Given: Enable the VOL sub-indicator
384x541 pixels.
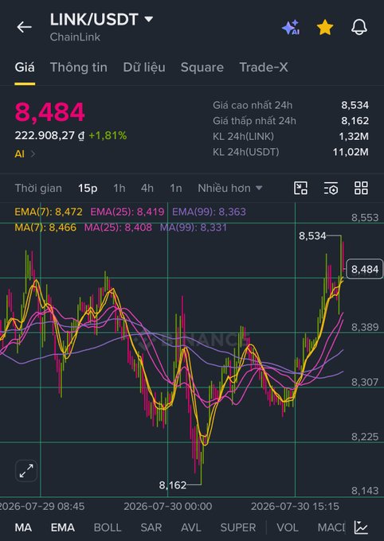Looking at the screenshot, I should pyautogui.click(x=288, y=527).
